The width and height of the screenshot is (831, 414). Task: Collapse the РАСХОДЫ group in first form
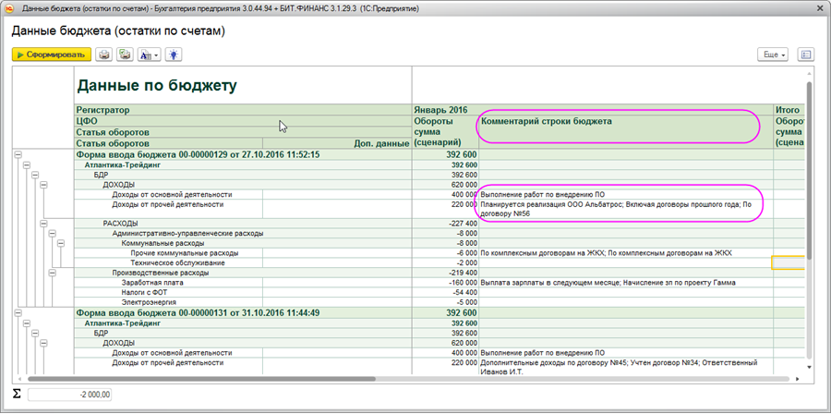45,224
